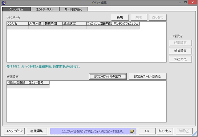Click the 並び替え button
Image resolution: width=198 pixels, height=137 pixels.
coord(158,17)
